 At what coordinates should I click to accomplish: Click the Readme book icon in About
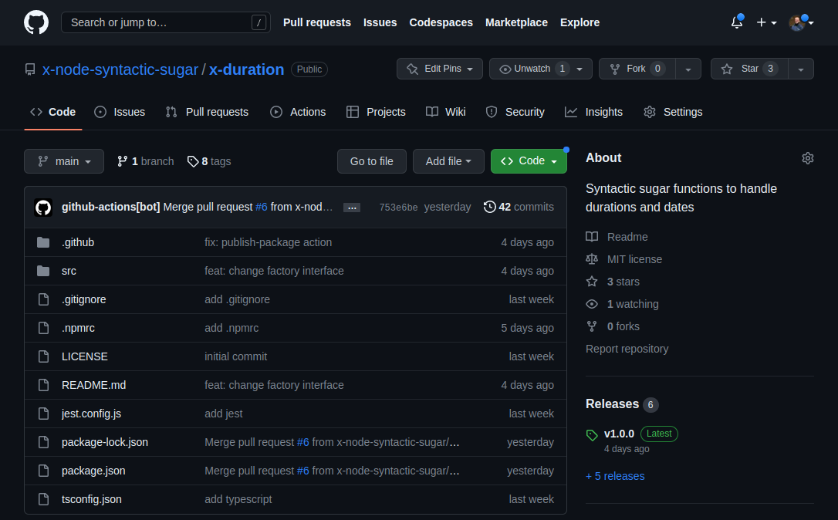point(592,237)
